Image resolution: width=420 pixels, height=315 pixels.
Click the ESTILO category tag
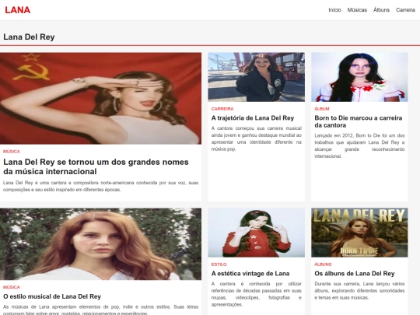(x=219, y=264)
